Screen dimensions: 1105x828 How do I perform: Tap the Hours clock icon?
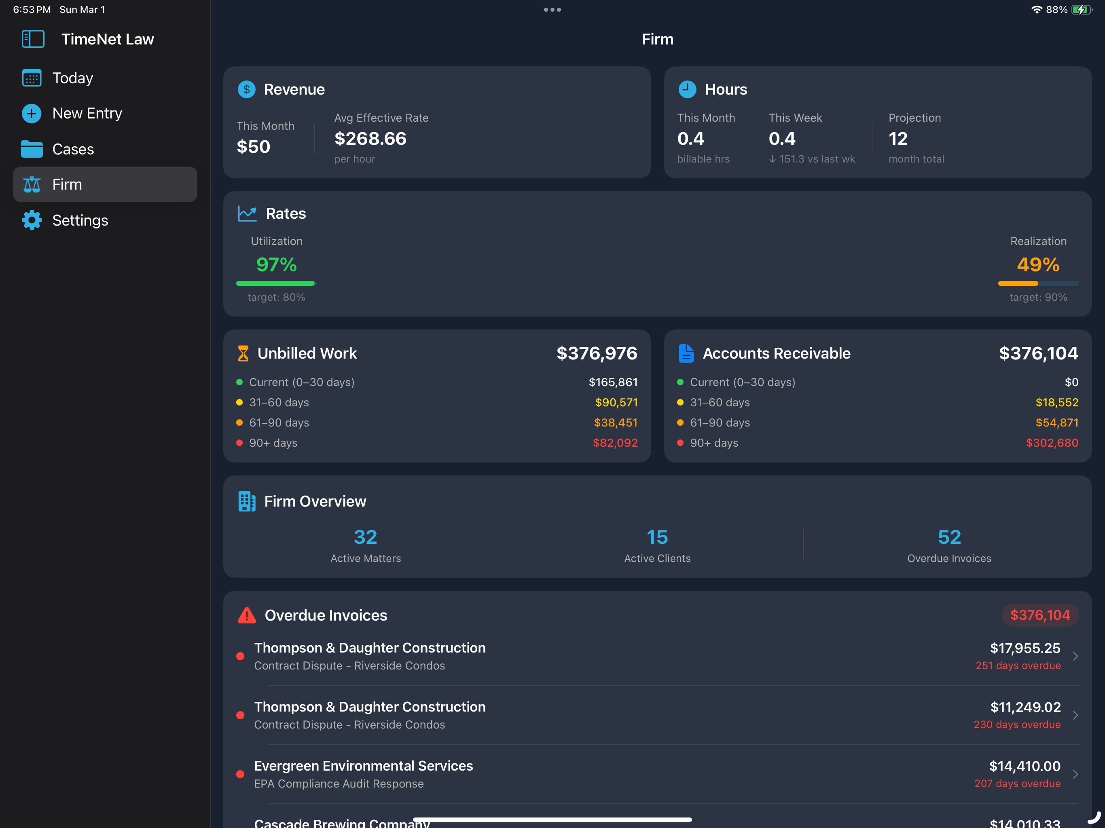(687, 89)
